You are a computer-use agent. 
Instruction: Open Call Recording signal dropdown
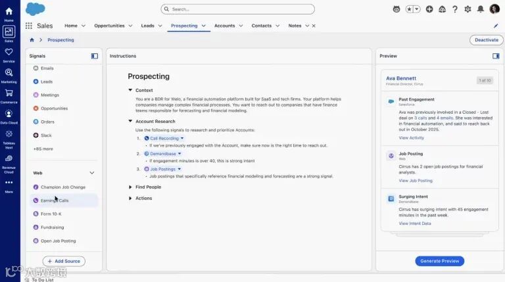pyautogui.click(x=182, y=139)
